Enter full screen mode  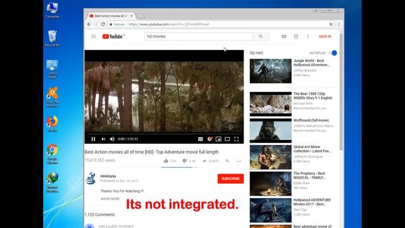(236, 139)
